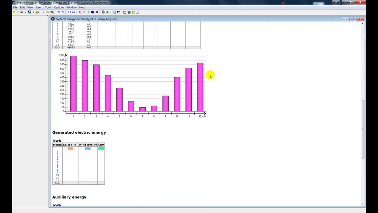Click the green CHP legend swatch
Screen dimensions: 378x213
[101, 149]
